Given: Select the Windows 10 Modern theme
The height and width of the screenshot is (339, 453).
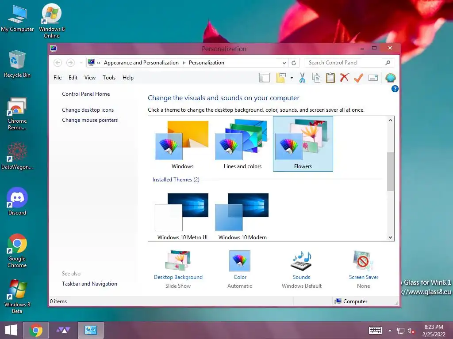Looking at the screenshot, I should click(242, 216).
